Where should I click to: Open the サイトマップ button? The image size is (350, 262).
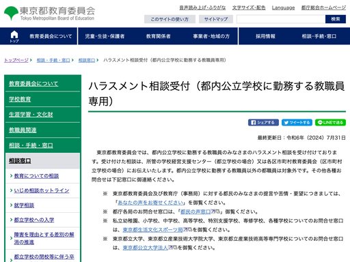point(216,19)
